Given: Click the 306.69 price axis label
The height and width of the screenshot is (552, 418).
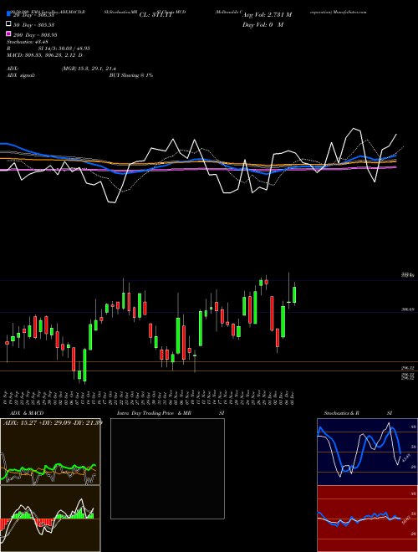Looking at the screenshot, I should coord(408,309).
